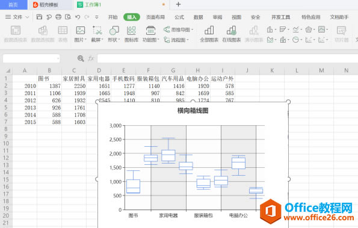Click the 图书 box in the chart
This screenshot has width=358, height=228.
pos(133,186)
